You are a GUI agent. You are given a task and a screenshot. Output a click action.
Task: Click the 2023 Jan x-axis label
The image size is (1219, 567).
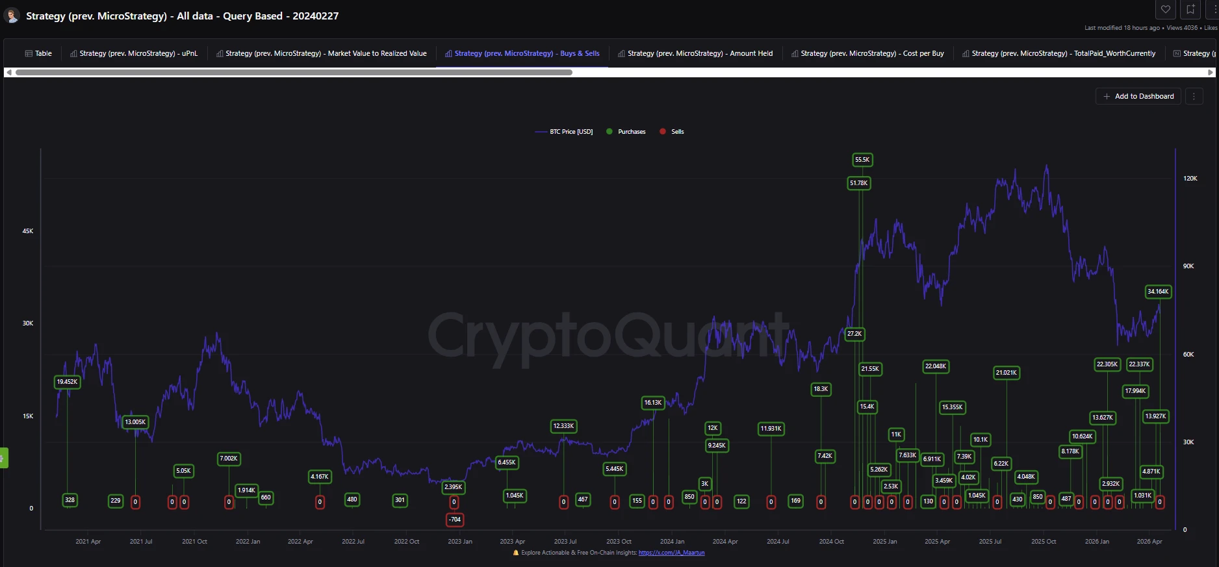click(x=460, y=542)
